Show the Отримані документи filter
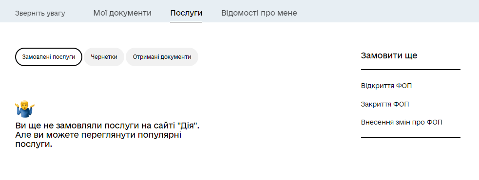 point(162,57)
